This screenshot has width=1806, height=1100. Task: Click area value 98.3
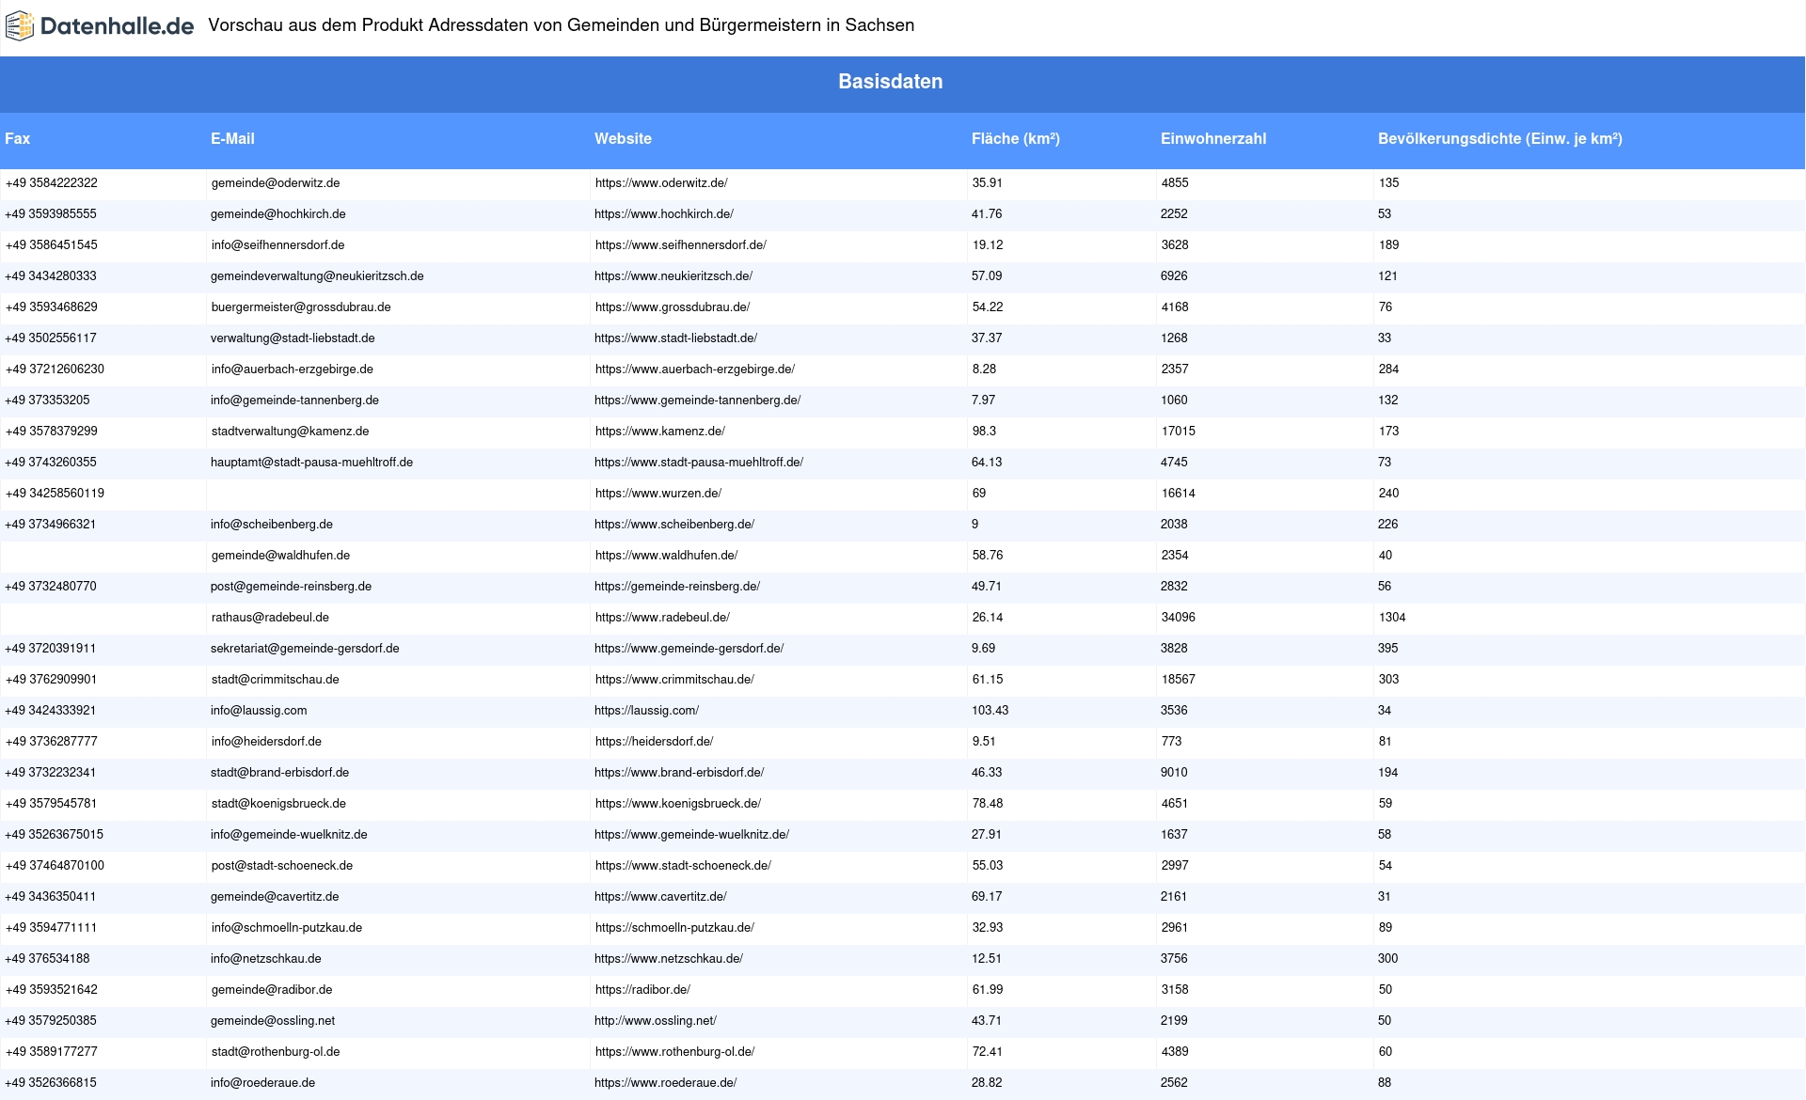985,432
